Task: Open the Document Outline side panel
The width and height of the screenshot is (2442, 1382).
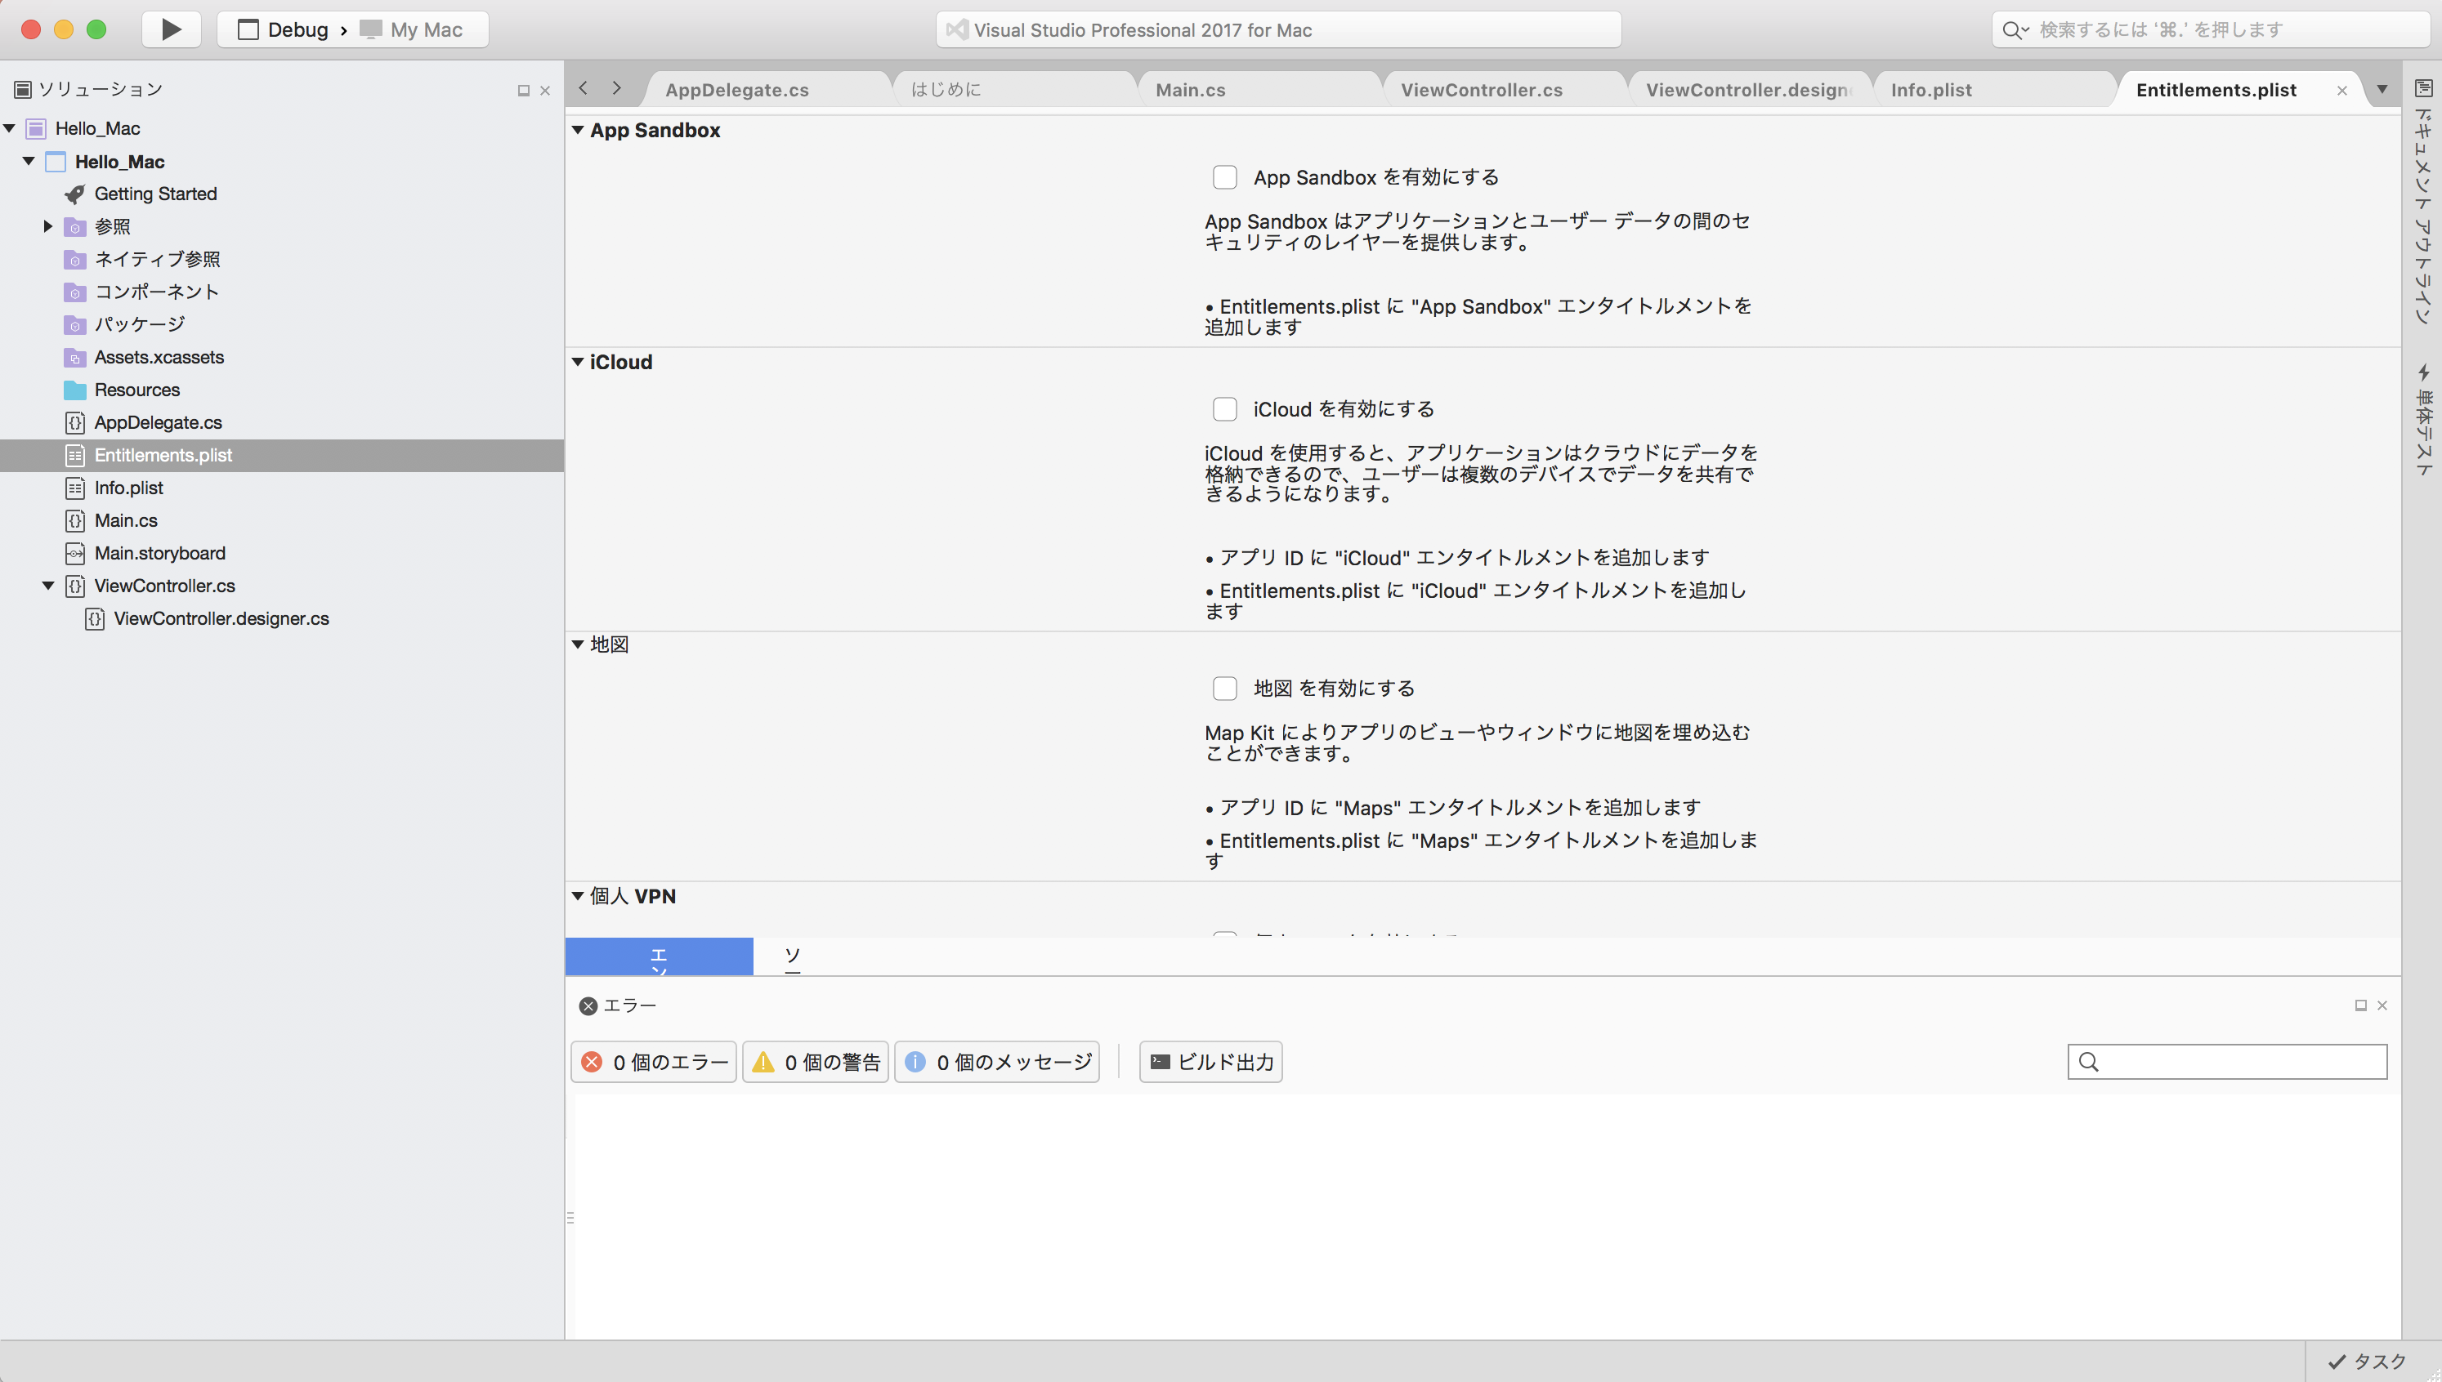Action: tap(2423, 203)
